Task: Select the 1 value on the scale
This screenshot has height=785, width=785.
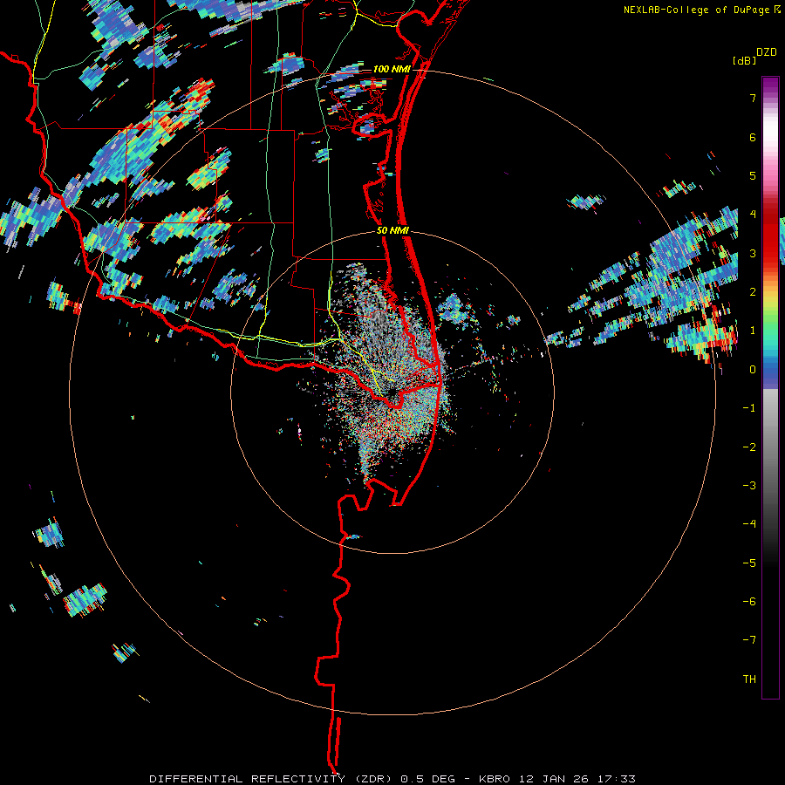Action: [753, 331]
